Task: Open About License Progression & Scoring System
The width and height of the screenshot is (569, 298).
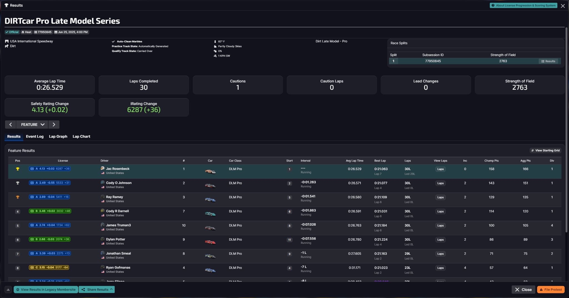Action: (523, 5)
